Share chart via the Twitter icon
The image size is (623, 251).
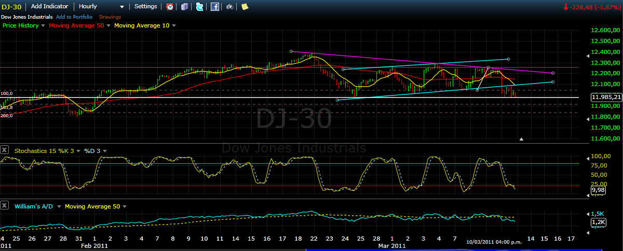[x=200, y=7]
